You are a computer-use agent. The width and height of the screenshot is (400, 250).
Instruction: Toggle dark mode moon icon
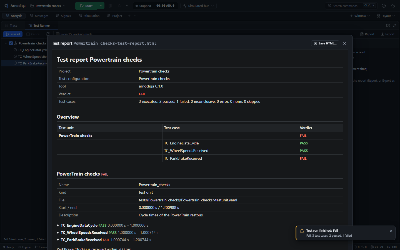(393, 6)
